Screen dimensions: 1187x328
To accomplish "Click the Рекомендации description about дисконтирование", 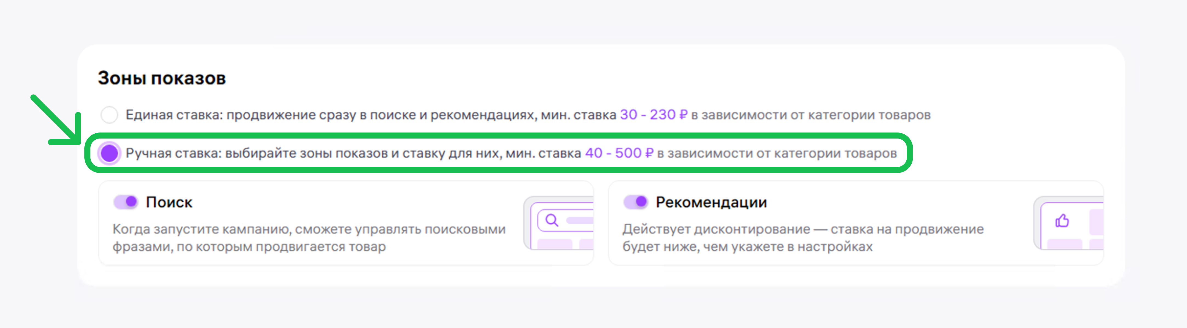I will [x=803, y=238].
